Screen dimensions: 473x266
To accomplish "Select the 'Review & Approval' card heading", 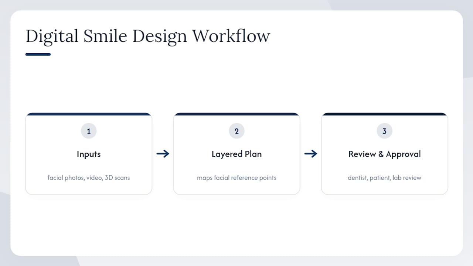I will [385, 154].
